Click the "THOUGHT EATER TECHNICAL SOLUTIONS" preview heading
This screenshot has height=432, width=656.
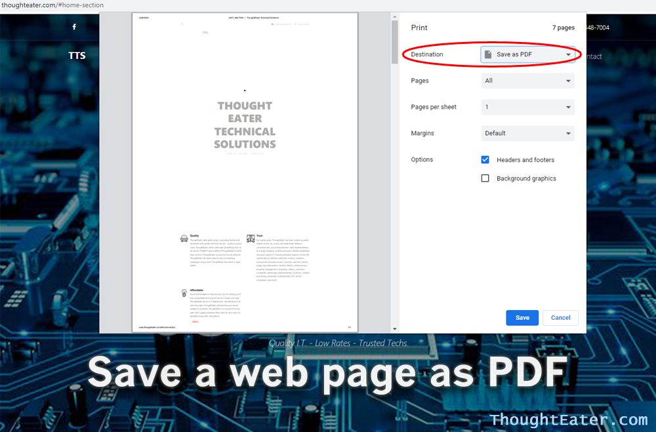tap(245, 125)
